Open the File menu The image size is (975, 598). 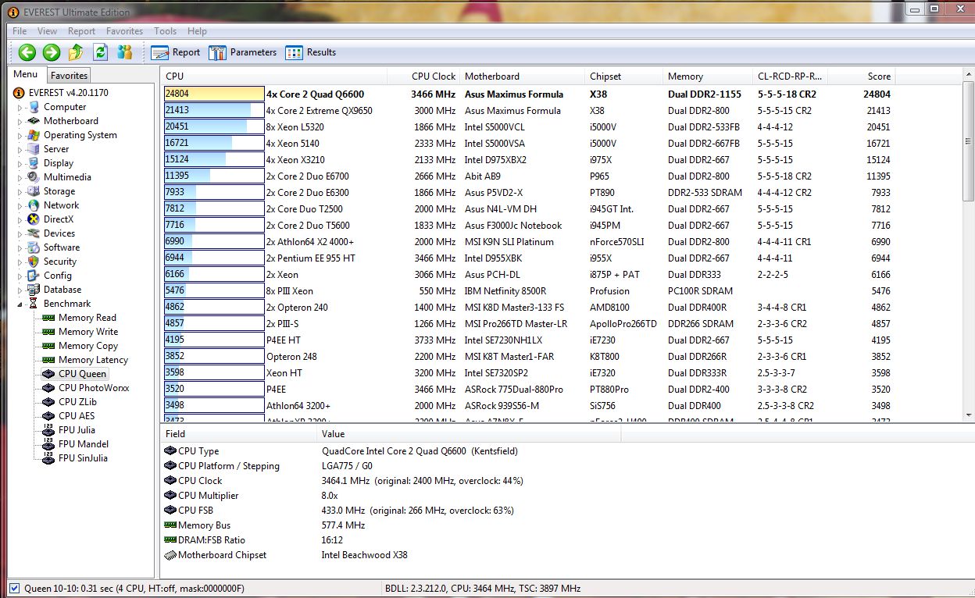pos(20,31)
